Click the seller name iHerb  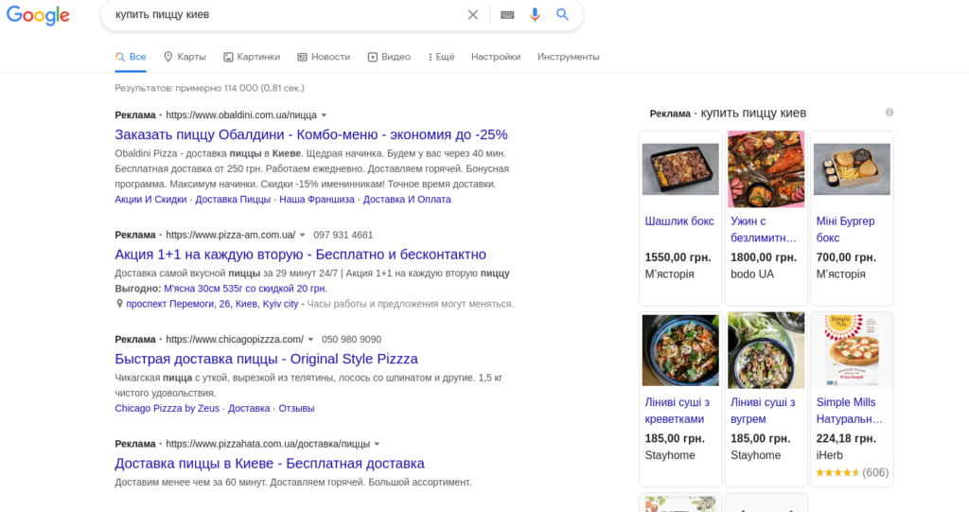coord(829,455)
